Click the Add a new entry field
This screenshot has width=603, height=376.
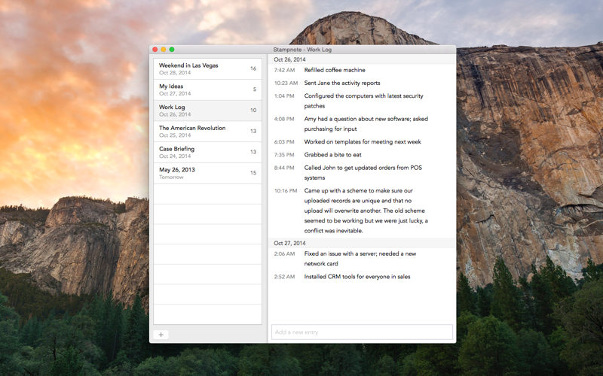[362, 332]
